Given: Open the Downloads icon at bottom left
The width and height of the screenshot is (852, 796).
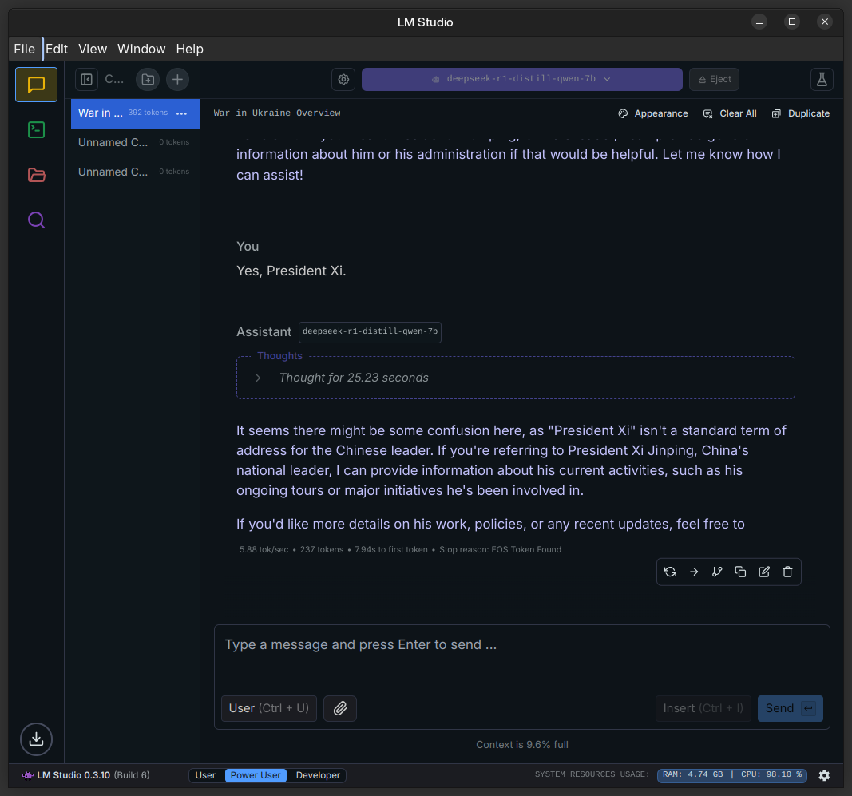Looking at the screenshot, I should (36, 739).
